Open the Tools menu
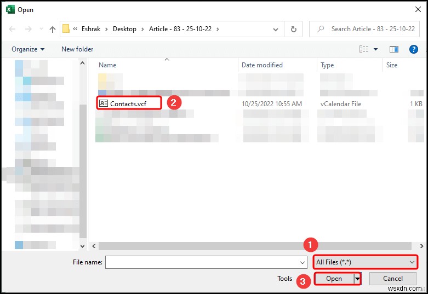This screenshot has height=294, width=428. point(284,279)
